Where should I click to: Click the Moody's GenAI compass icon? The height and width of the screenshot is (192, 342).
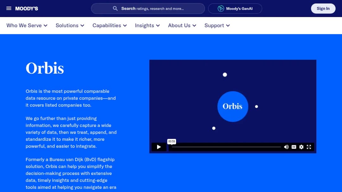tap(221, 9)
